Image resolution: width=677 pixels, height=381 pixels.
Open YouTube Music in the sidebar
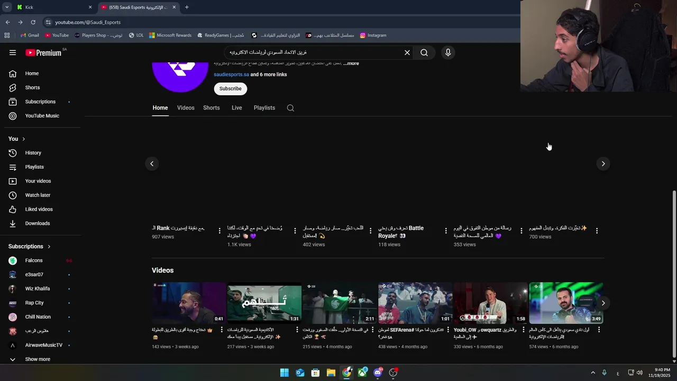(x=40, y=116)
